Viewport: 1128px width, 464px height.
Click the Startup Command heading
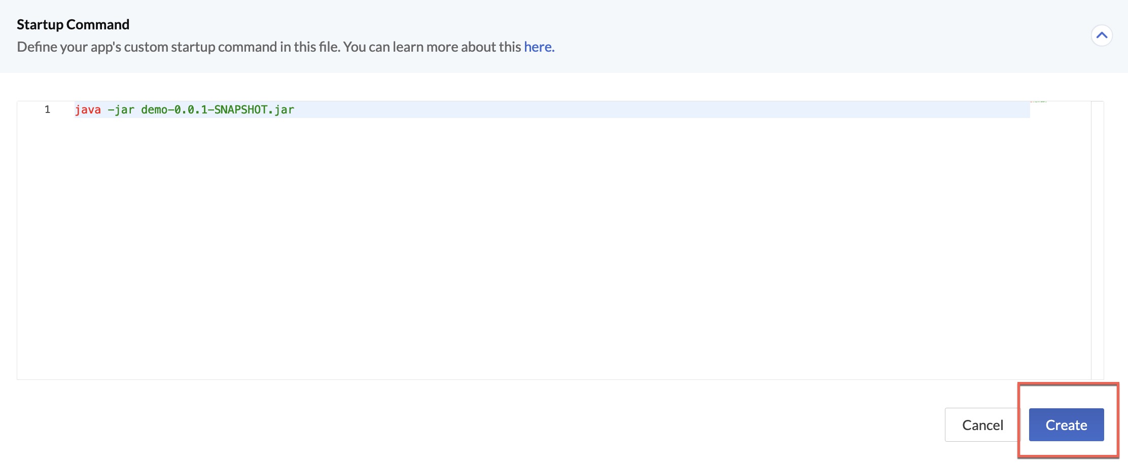click(73, 24)
